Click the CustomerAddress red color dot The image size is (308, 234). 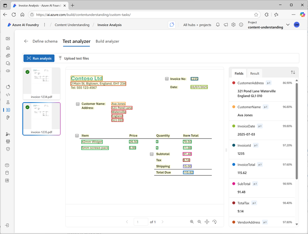234,83
